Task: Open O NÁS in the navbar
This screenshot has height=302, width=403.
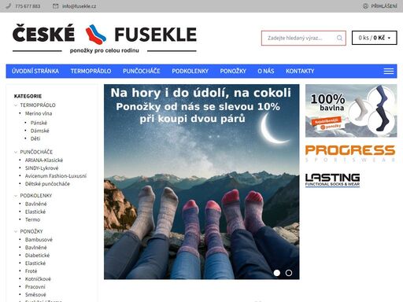Action: point(266,71)
